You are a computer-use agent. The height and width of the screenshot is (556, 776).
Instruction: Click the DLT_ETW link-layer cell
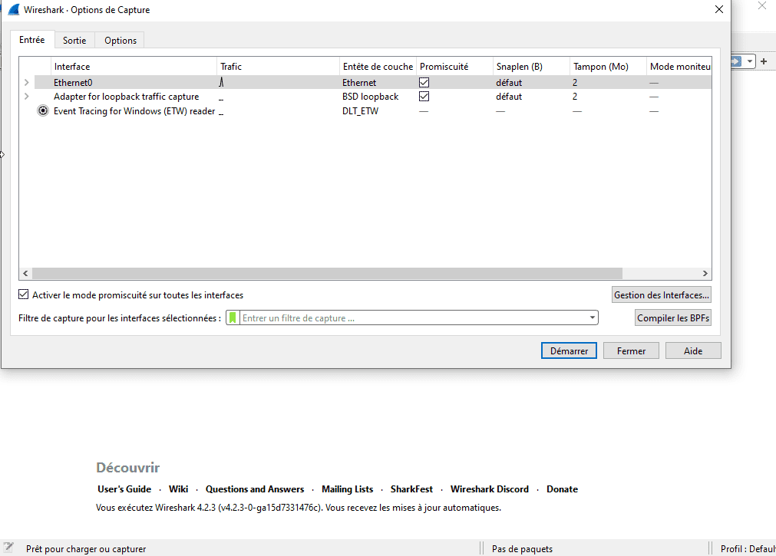click(x=360, y=110)
